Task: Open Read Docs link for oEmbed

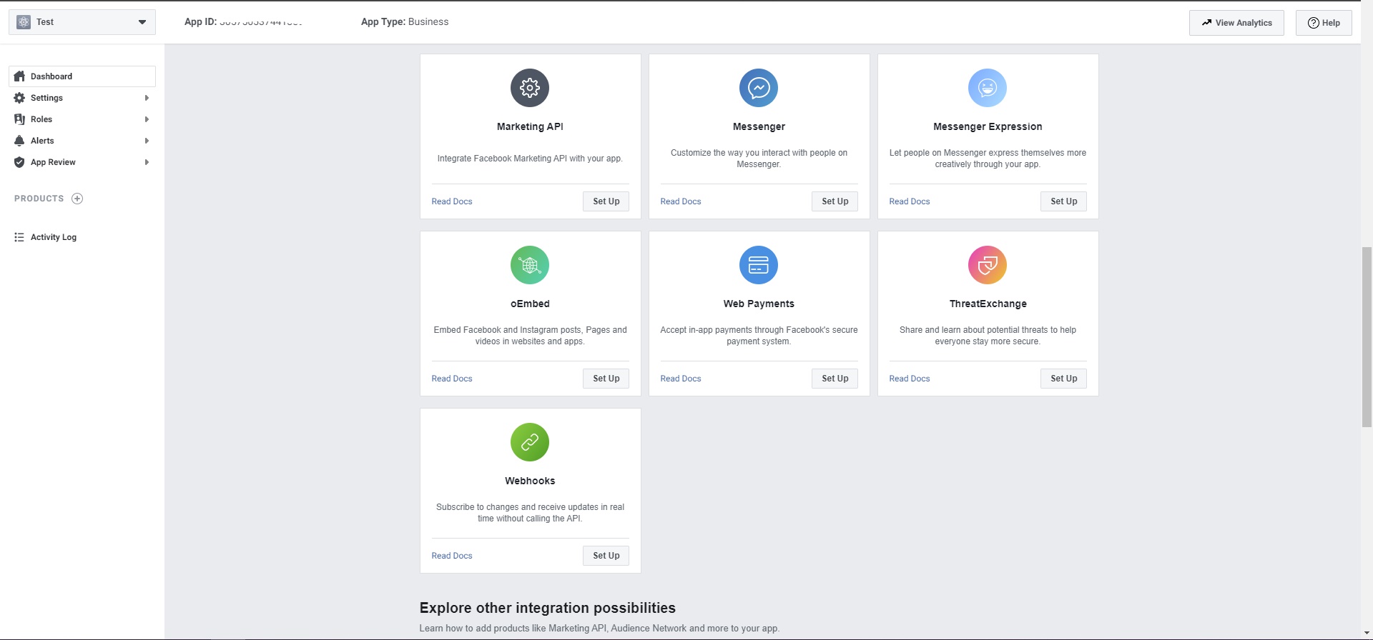Action: pos(452,379)
